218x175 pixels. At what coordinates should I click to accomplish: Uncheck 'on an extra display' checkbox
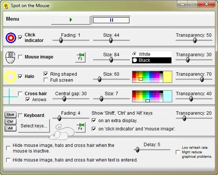click(x=94, y=120)
